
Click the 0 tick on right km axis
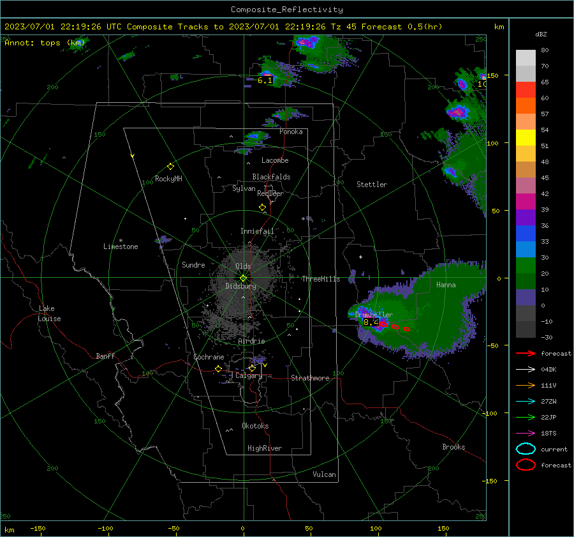(499, 278)
